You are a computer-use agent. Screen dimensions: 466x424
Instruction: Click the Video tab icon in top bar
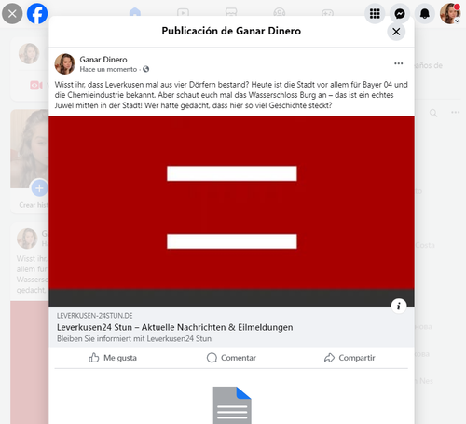click(183, 12)
